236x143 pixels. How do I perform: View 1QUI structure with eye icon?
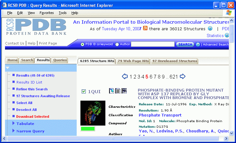pos(124,91)
